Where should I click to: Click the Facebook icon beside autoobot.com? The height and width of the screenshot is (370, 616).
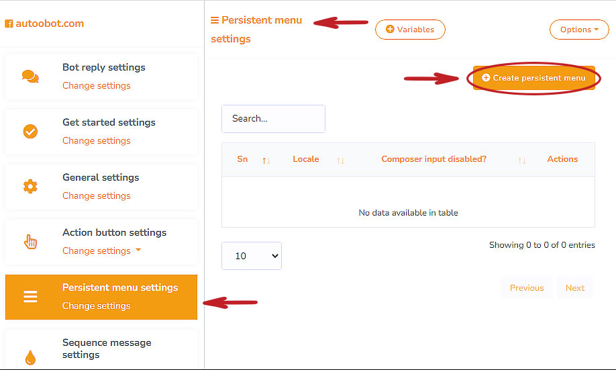pyautogui.click(x=9, y=24)
